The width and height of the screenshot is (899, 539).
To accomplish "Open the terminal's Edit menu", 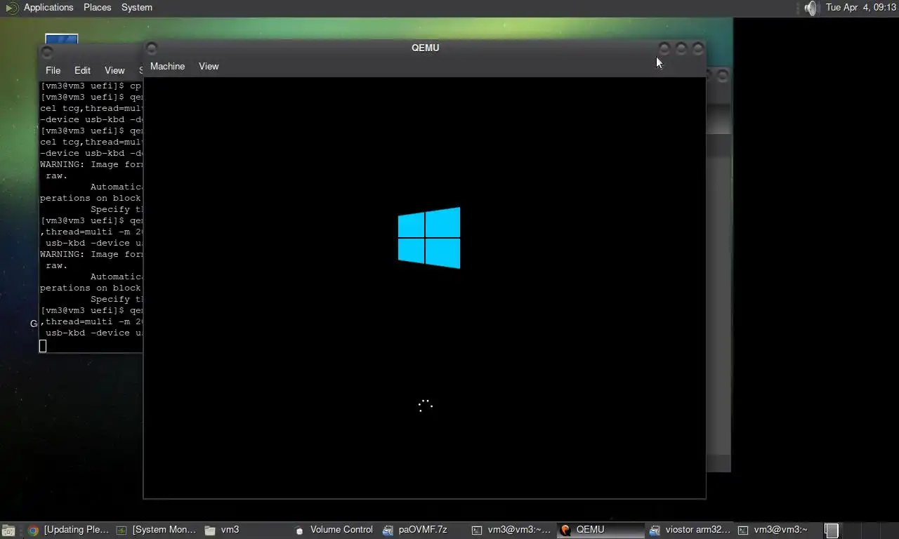I will (82, 70).
